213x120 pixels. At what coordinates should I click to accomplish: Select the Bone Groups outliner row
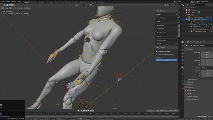tap(197, 27)
